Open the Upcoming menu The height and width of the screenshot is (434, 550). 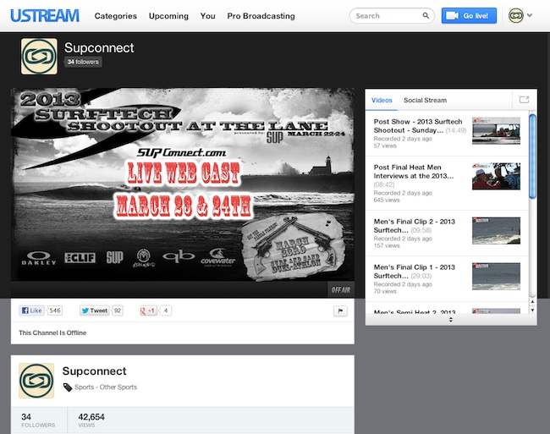168,16
